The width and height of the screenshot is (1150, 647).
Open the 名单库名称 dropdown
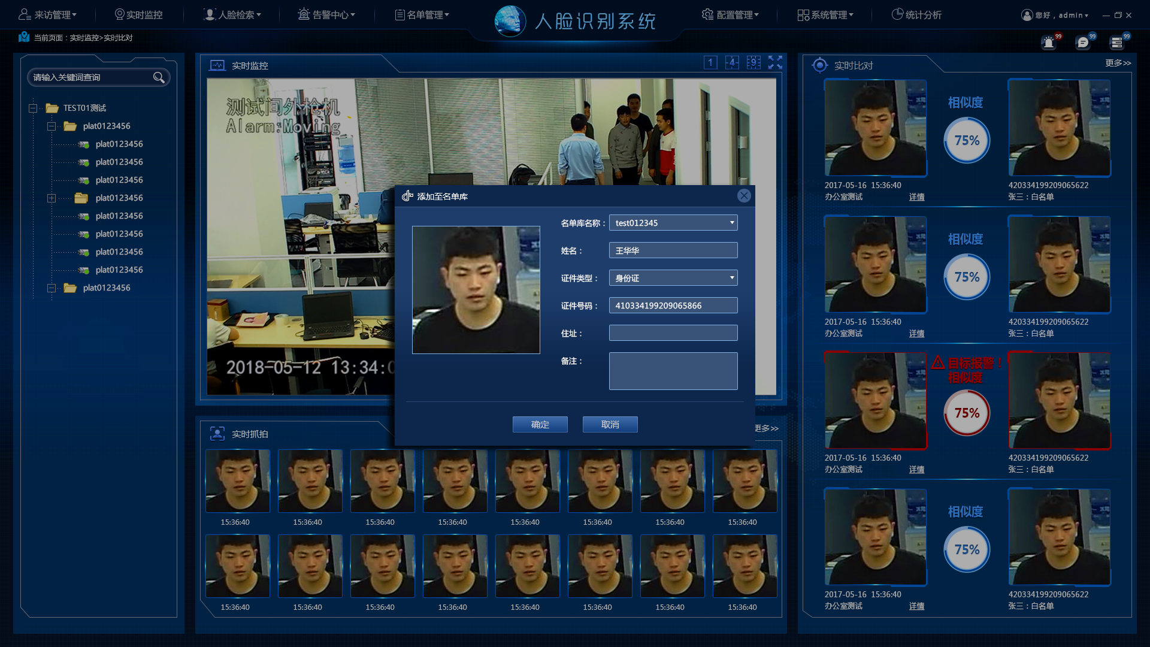(731, 223)
